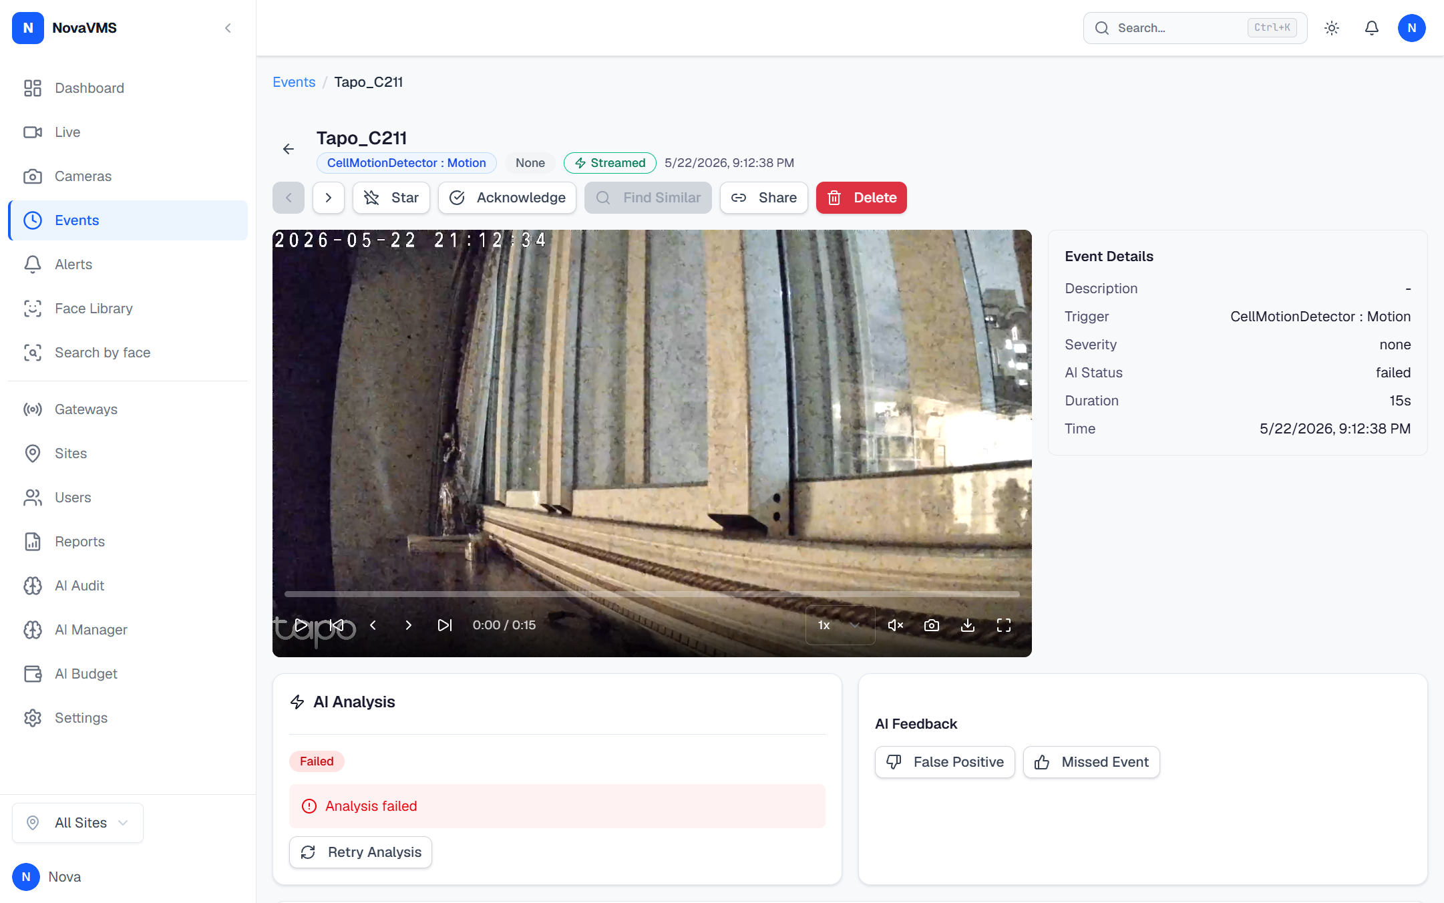
Task: Toggle the light/dark theme
Action: [1332, 28]
